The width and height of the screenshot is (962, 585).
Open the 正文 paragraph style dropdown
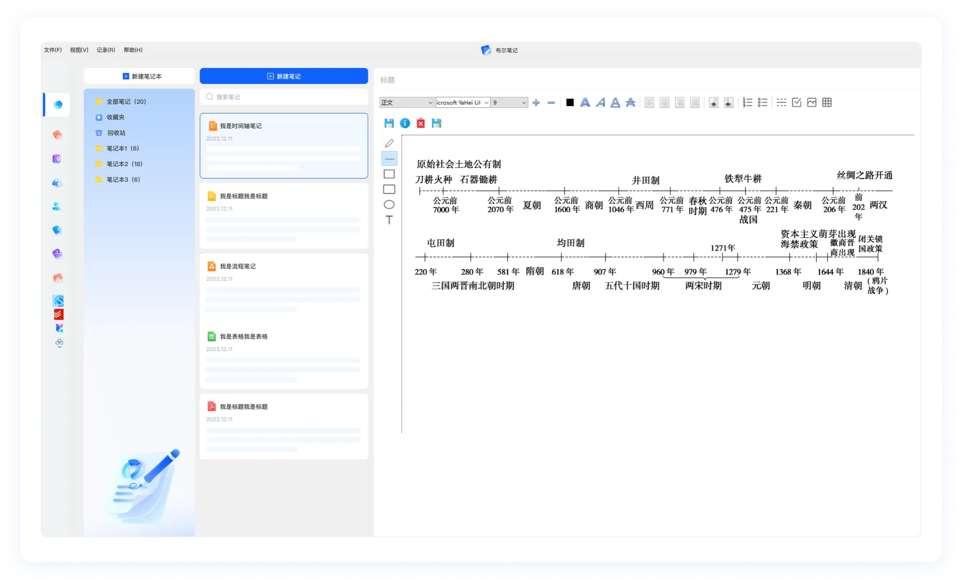pyautogui.click(x=406, y=103)
